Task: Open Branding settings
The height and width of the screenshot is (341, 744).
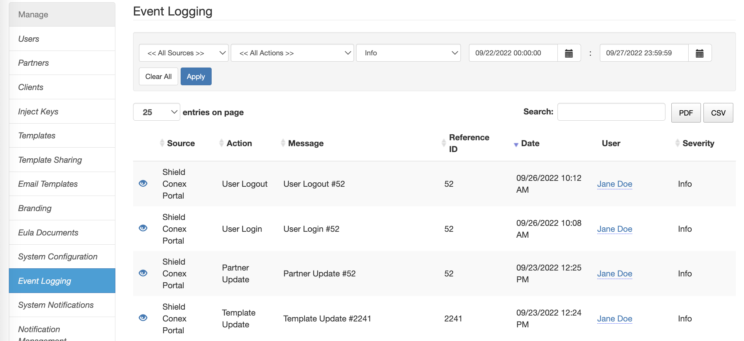Action: point(62,208)
